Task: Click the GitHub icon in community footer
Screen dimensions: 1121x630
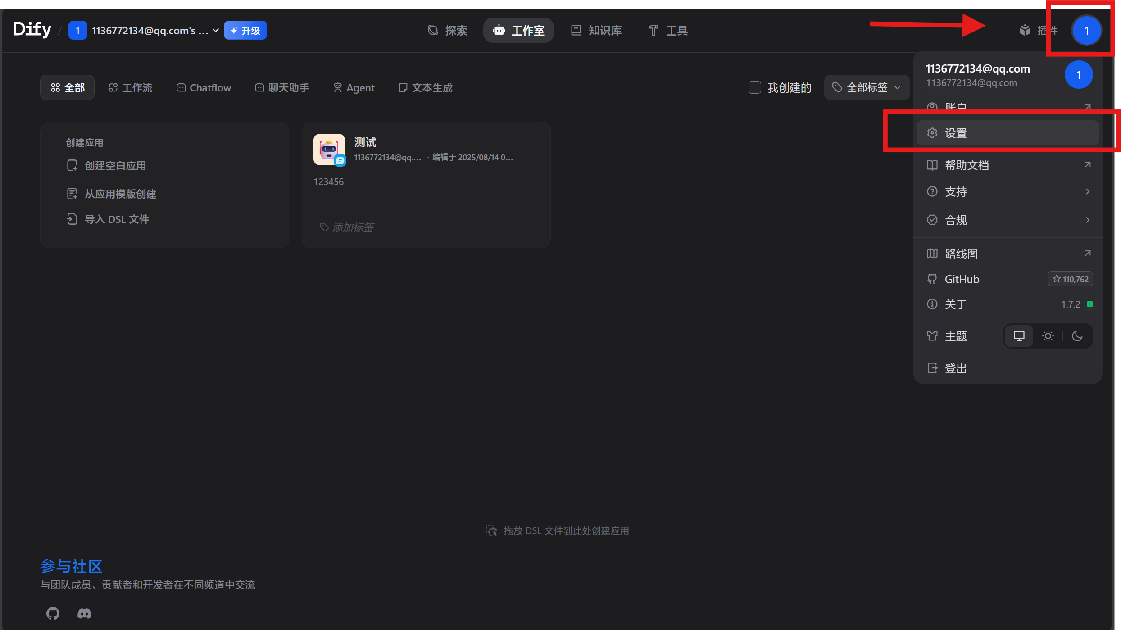Action: pyautogui.click(x=53, y=613)
